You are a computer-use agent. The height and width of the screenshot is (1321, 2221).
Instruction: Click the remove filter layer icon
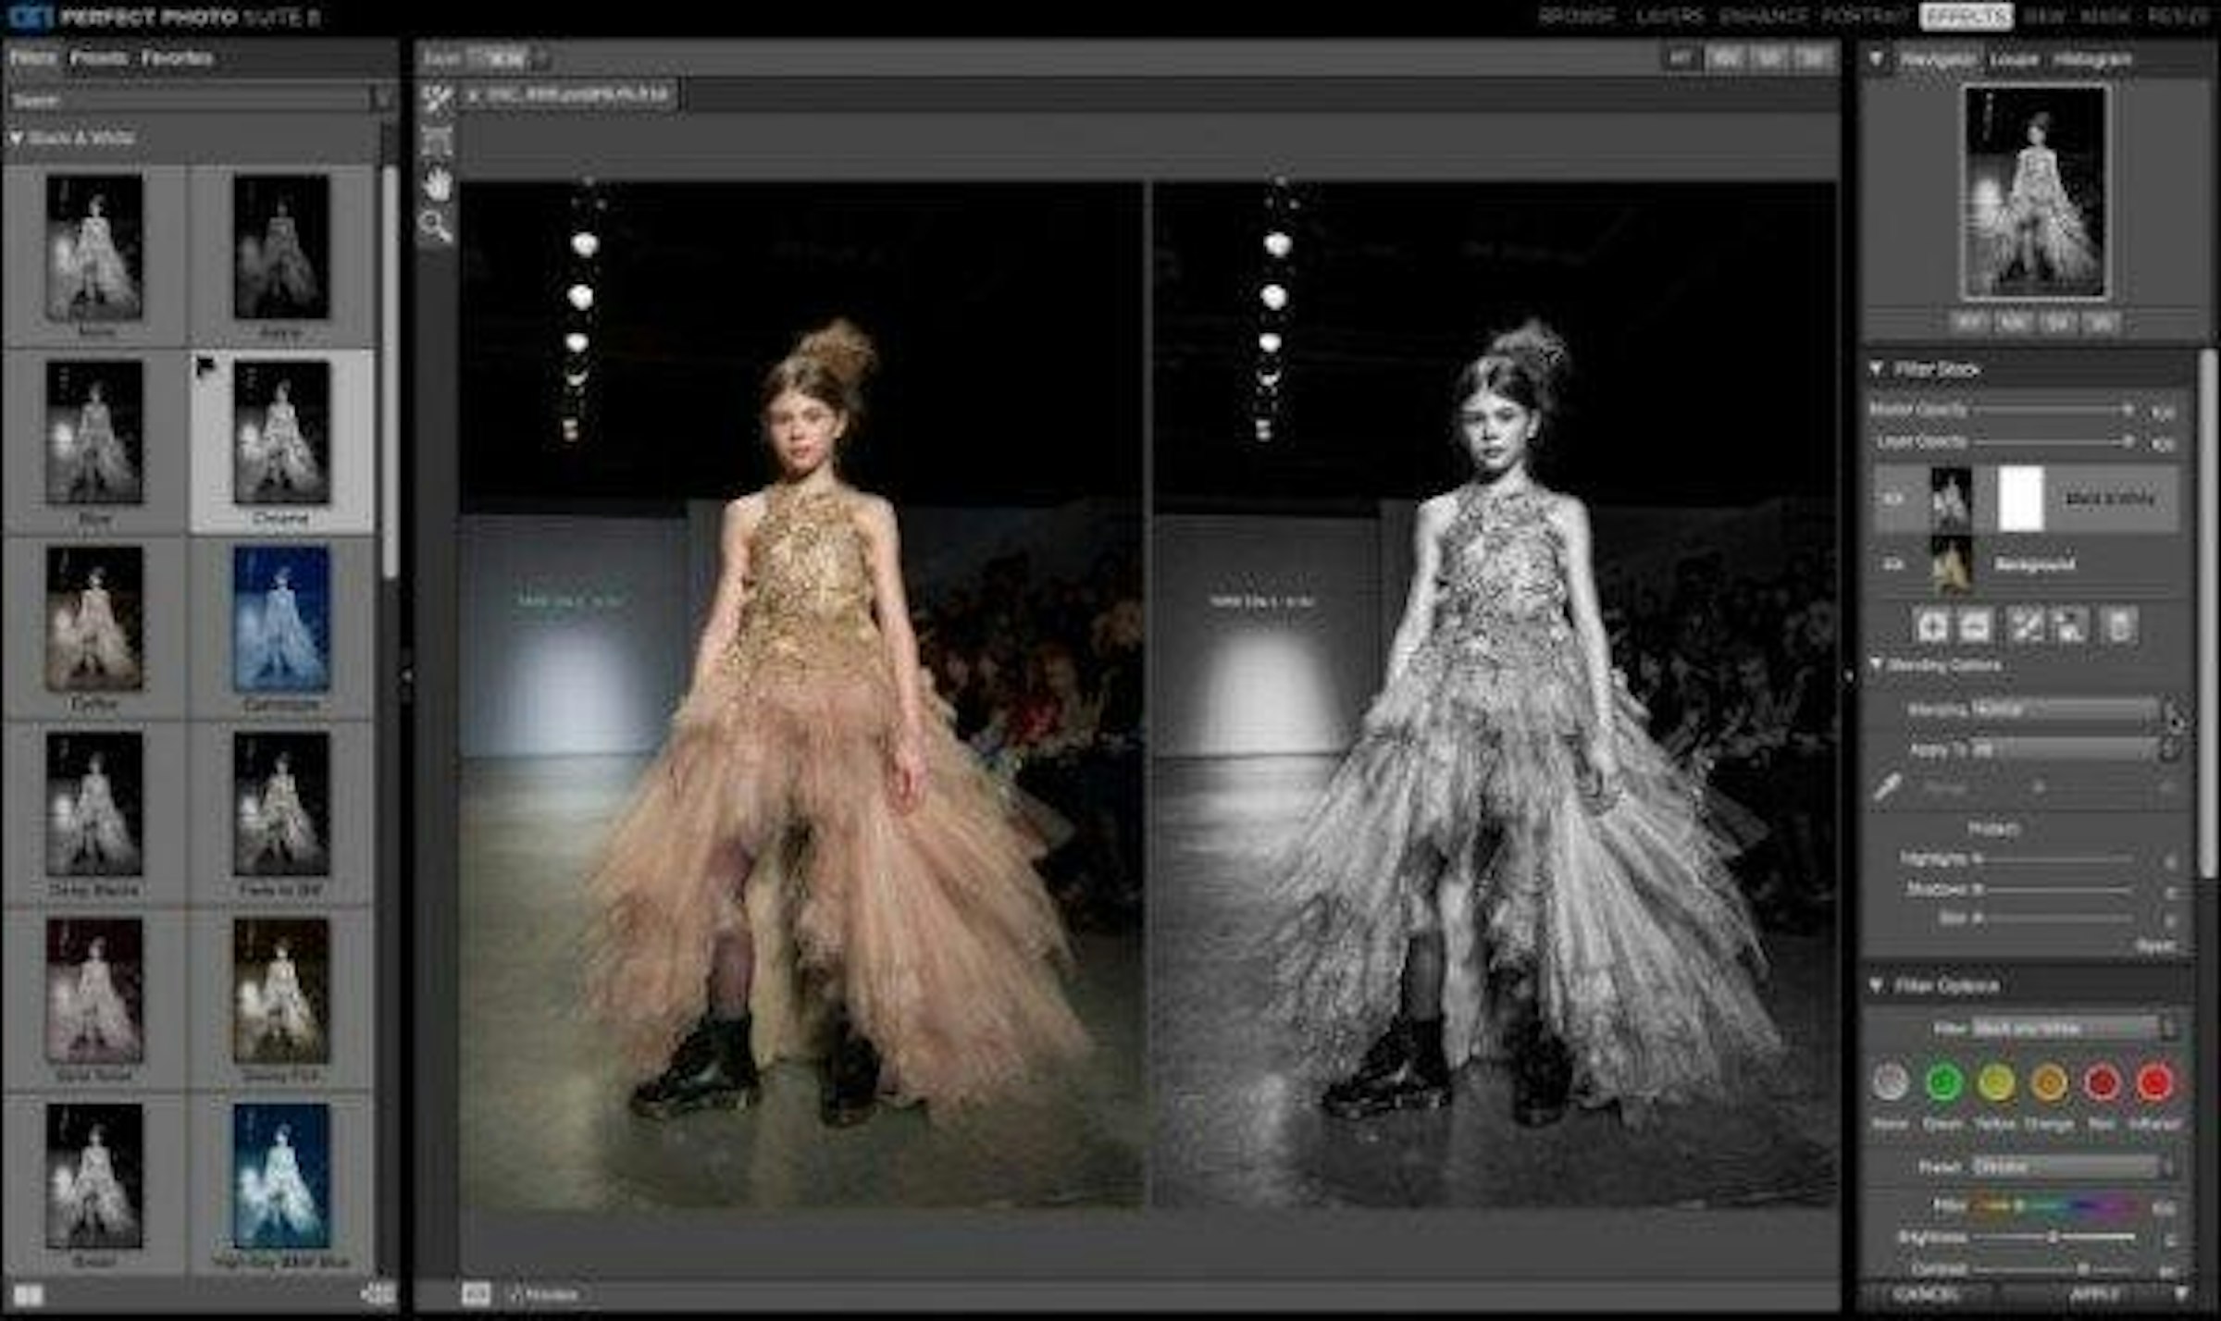pos(1975,626)
